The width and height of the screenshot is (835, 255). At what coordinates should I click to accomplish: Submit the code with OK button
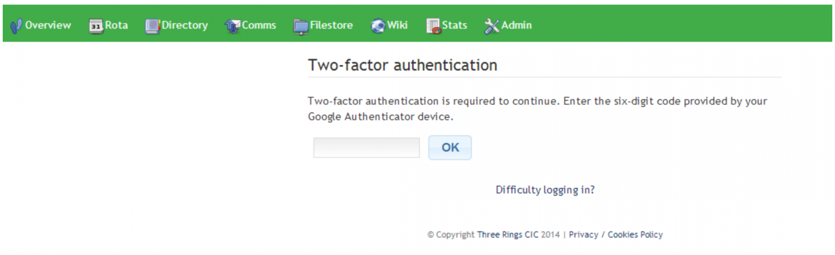point(450,148)
